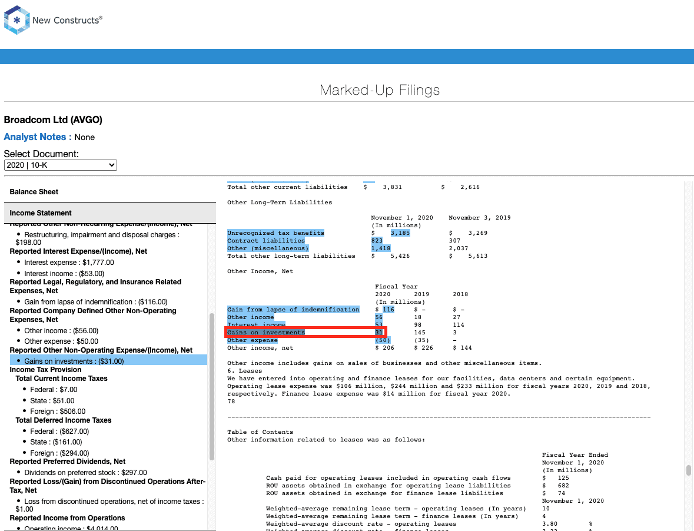Click highlighted value 116 in Other Income table
The width and height of the screenshot is (694, 531).
coord(388,309)
